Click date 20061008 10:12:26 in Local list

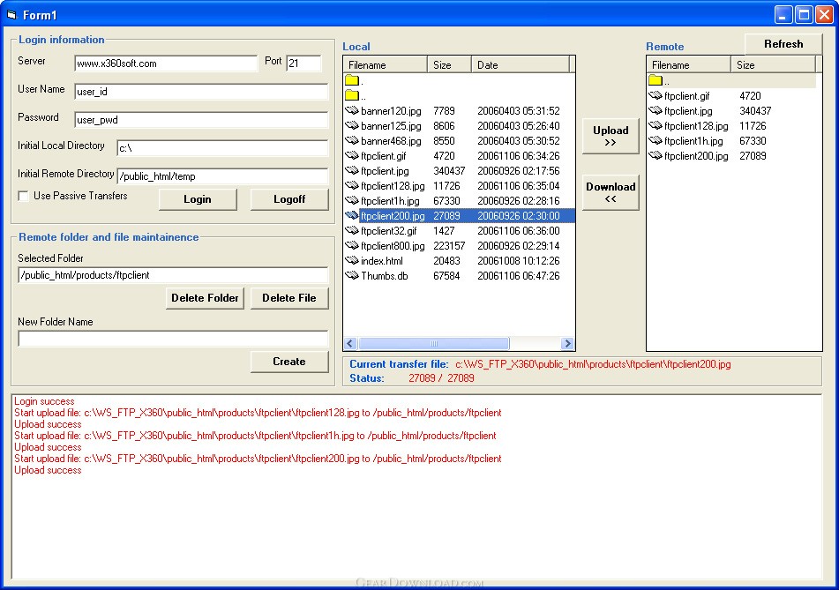[x=519, y=260]
